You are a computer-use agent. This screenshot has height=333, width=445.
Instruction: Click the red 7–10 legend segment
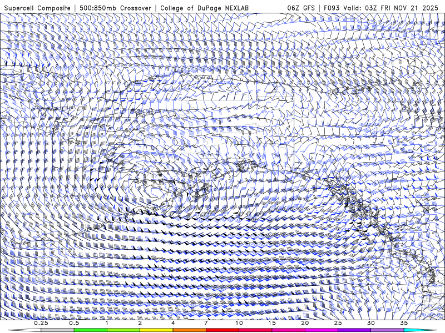222,330
